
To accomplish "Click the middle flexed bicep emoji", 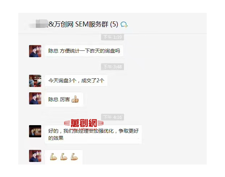I will click(x=64, y=157).
